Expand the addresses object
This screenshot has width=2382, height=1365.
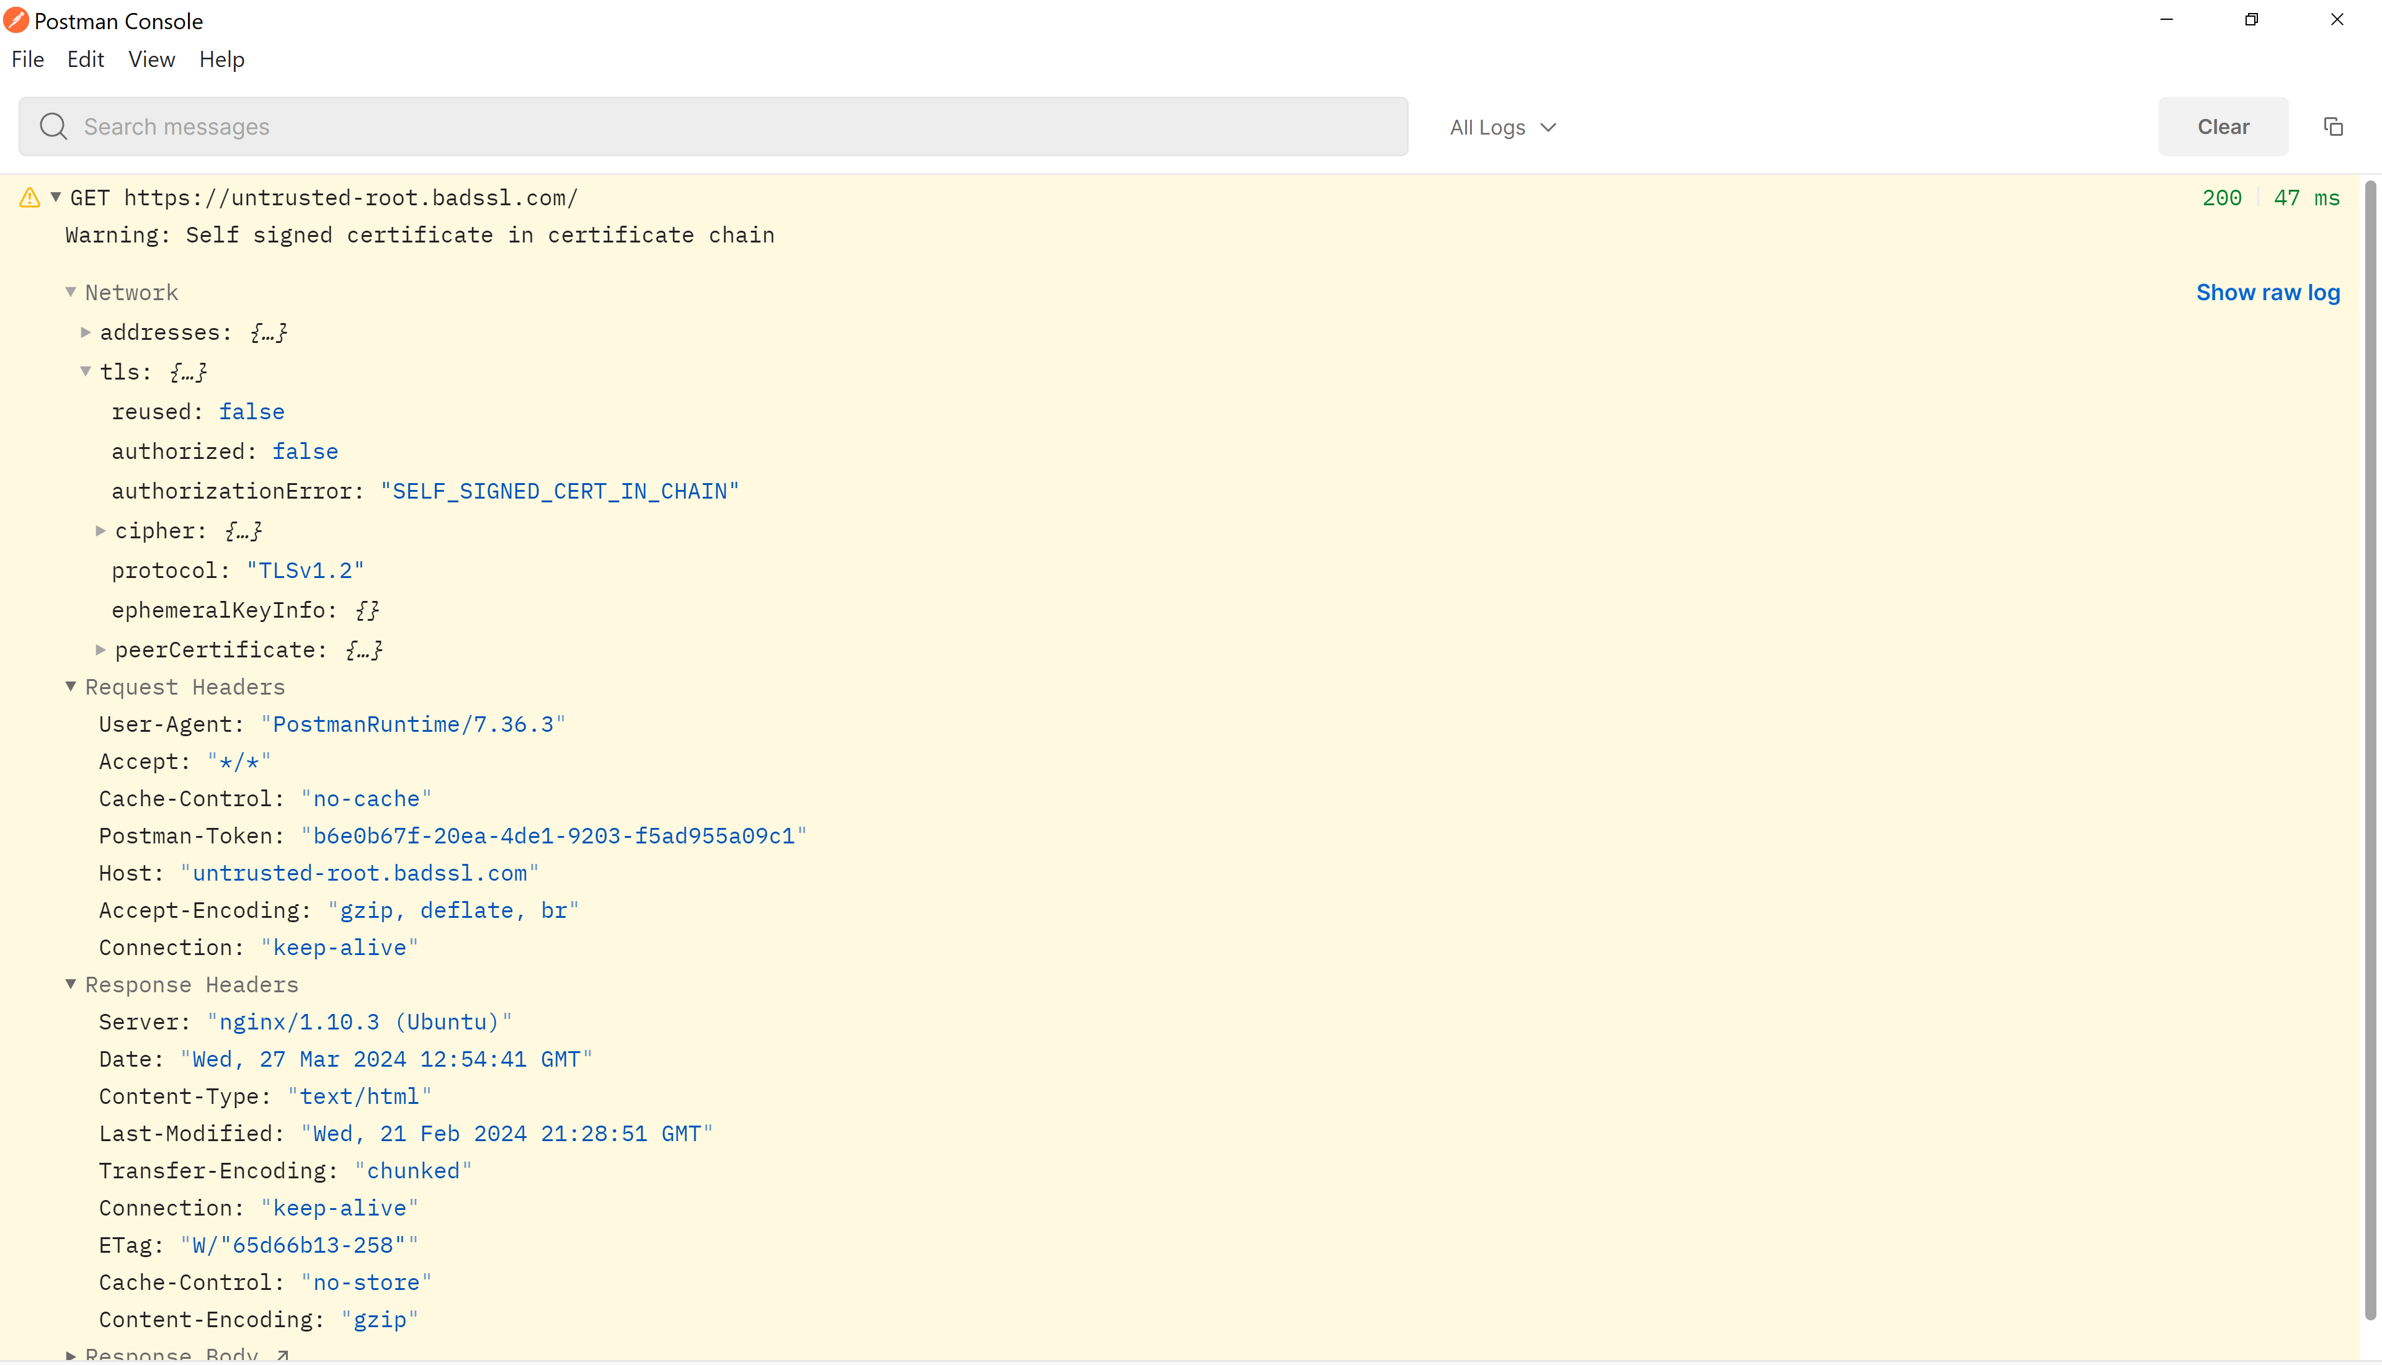86,332
